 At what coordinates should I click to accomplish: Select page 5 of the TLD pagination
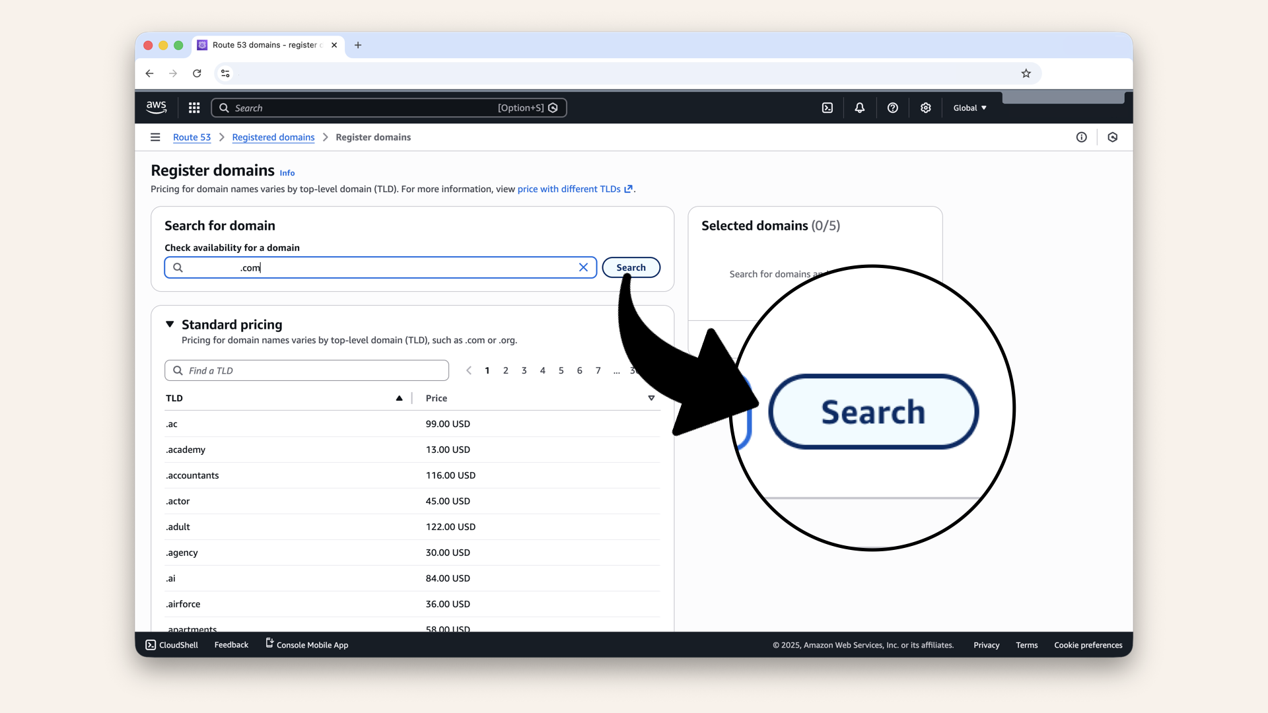[x=561, y=370]
